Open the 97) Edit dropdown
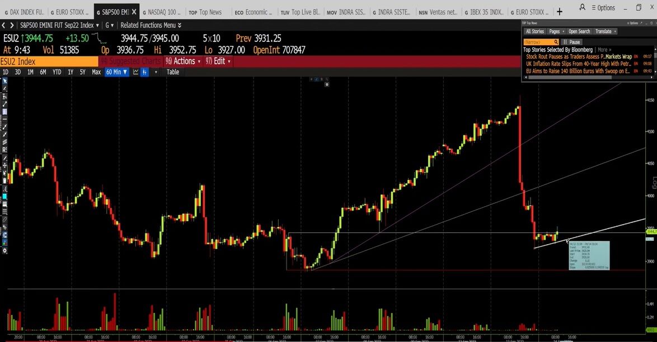The height and width of the screenshot is (342, 657). coord(218,61)
